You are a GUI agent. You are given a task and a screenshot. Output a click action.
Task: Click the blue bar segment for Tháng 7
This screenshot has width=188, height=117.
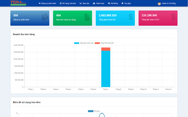point(106,69)
